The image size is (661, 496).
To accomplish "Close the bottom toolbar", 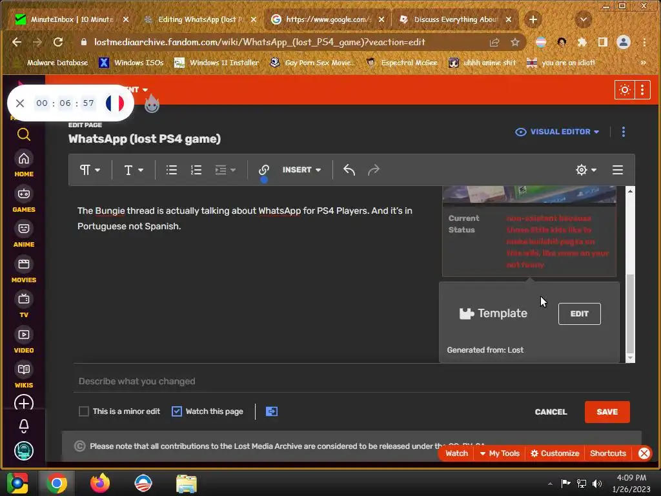I will tap(644, 453).
